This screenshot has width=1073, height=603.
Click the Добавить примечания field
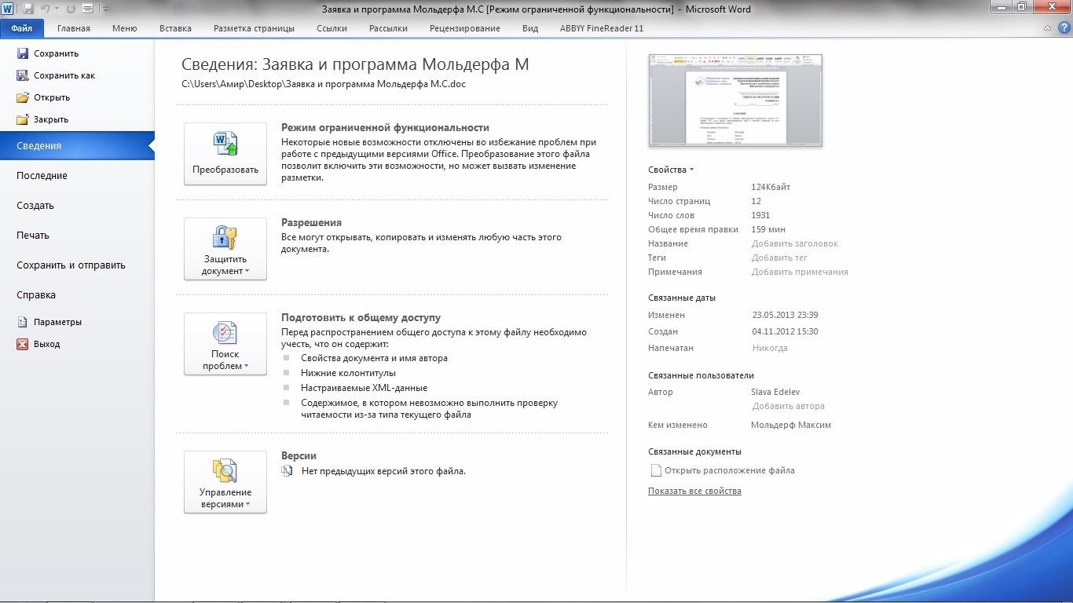(800, 272)
